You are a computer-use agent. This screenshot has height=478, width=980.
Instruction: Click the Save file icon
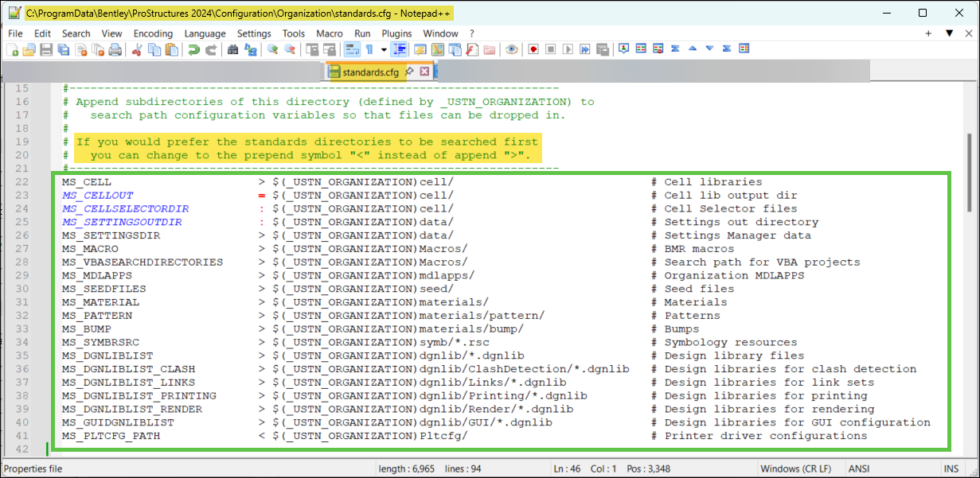[x=46, y=49]
